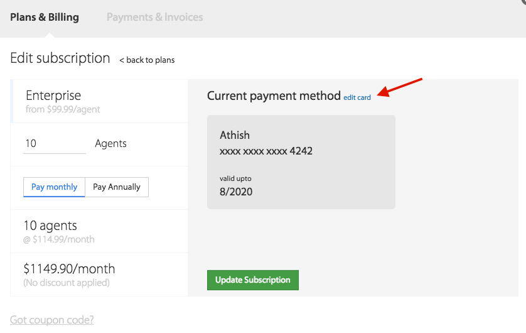Click the Edit subscription heading

pos(60,58)
